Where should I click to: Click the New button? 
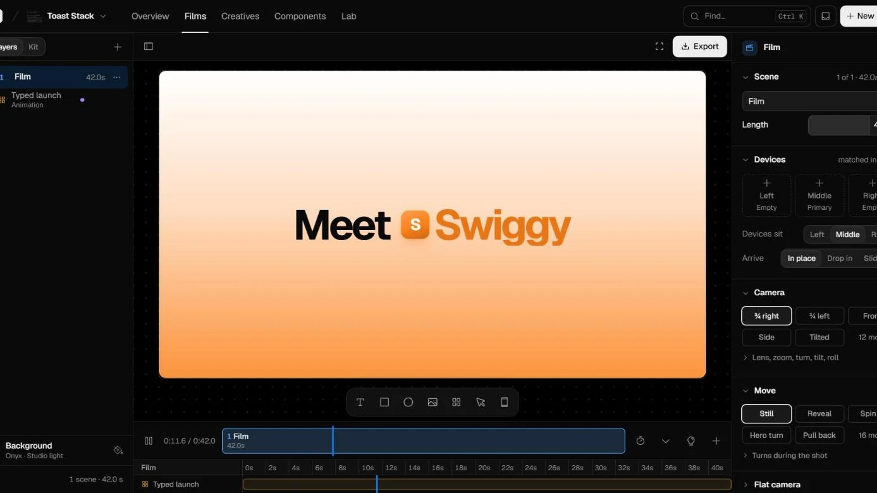[859, 16]
